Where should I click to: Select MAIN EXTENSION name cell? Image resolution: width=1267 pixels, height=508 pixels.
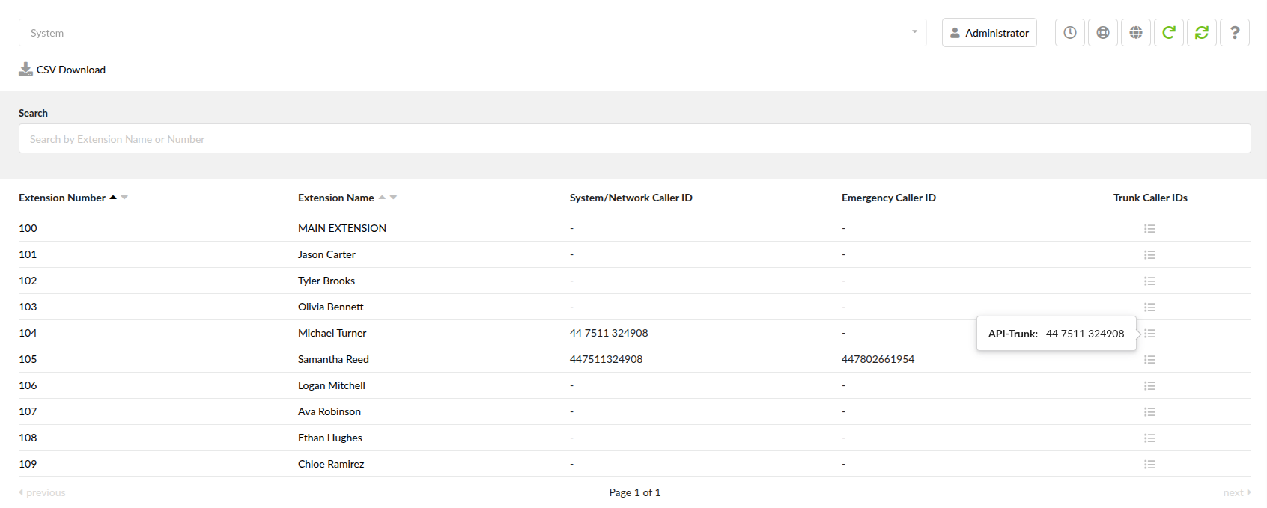(342, 228)
